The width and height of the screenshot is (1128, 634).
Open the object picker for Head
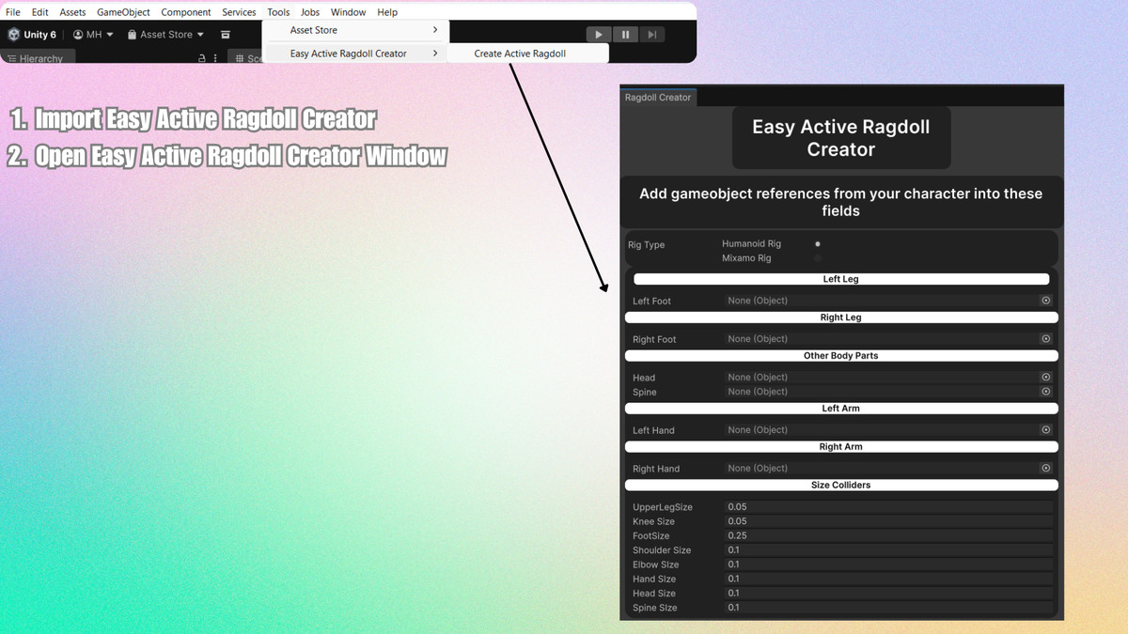[x=1045, y=377]
